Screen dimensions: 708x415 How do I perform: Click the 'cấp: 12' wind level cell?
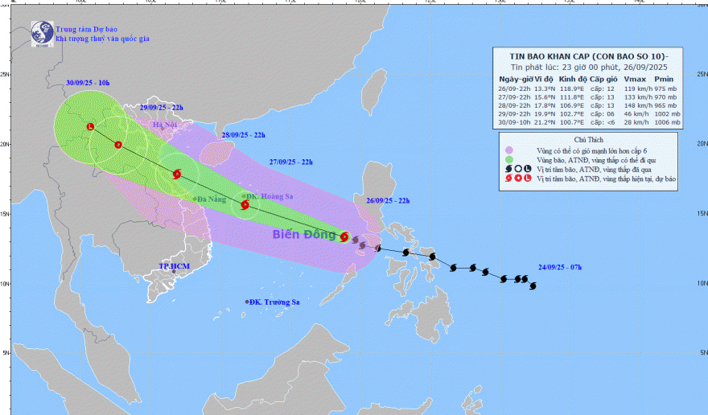coord(603,89)
